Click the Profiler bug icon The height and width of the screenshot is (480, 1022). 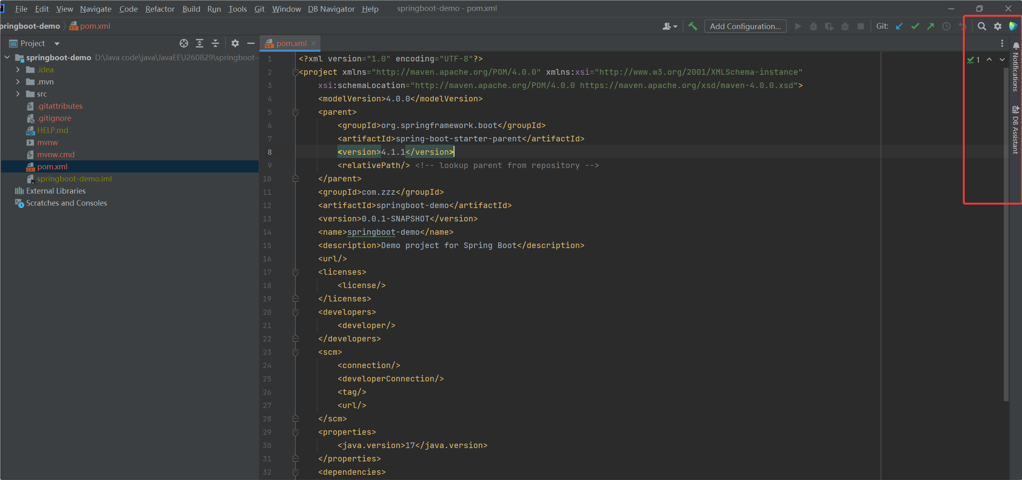point(845,26)
